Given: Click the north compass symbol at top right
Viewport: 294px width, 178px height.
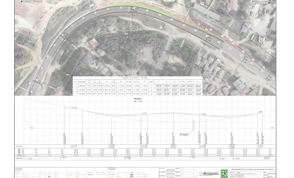Looking at the screenshot, I should click(x=272, y=3).
